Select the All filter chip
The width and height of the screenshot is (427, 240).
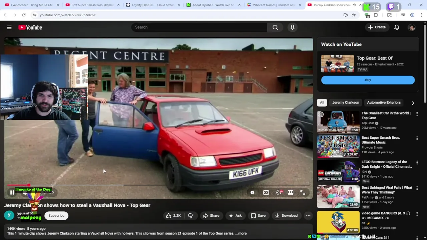click(322, 103)
